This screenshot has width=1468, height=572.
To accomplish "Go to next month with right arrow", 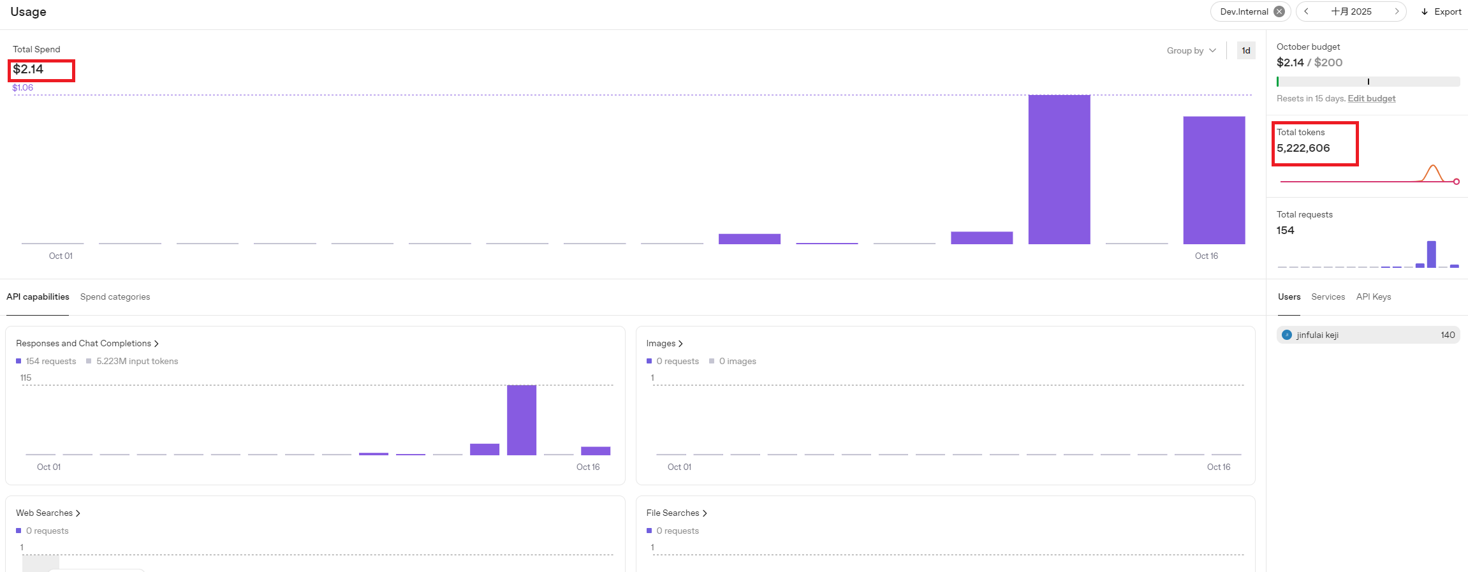I will coord(1396,11).
